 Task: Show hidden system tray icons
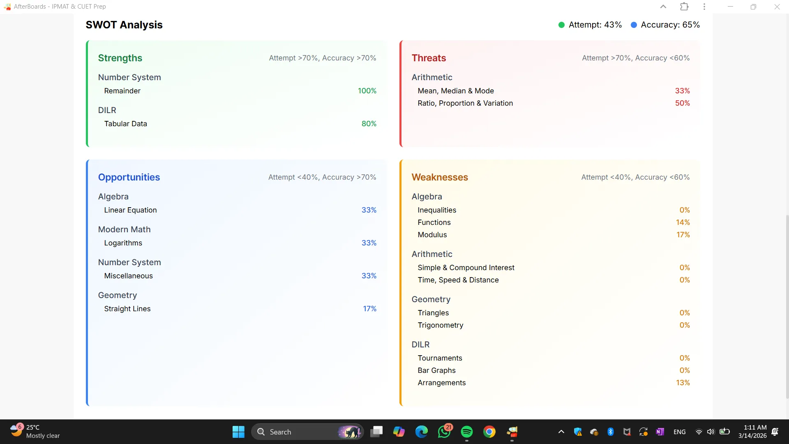[x=561, y=432]
